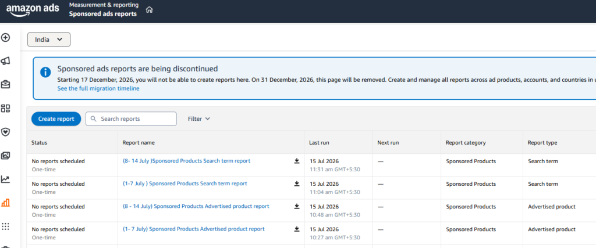Click the amazon ads logo
This screenshot has width=596, height=248.
(33, 10)
